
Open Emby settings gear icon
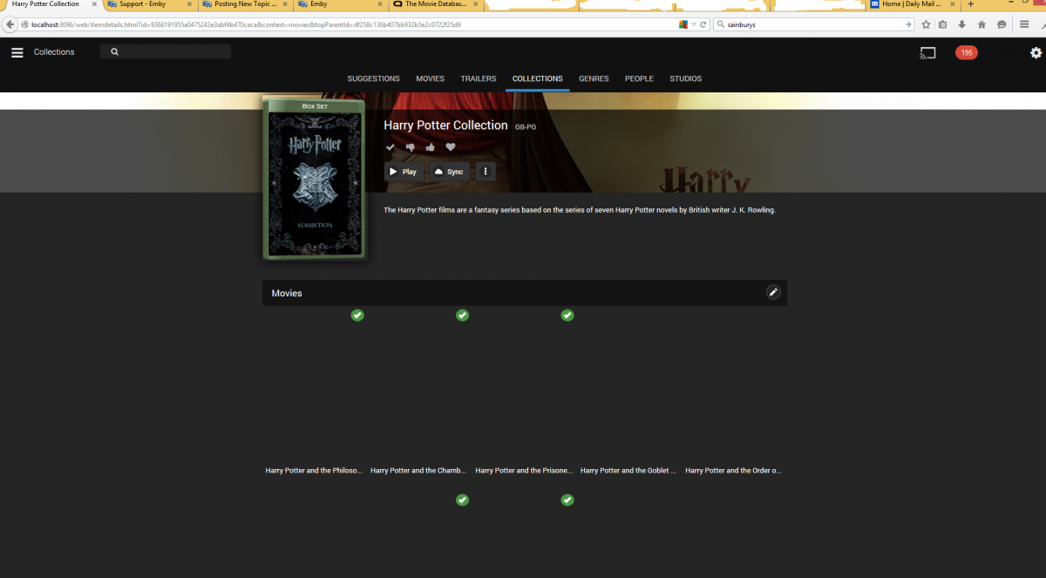point(1036,53)
